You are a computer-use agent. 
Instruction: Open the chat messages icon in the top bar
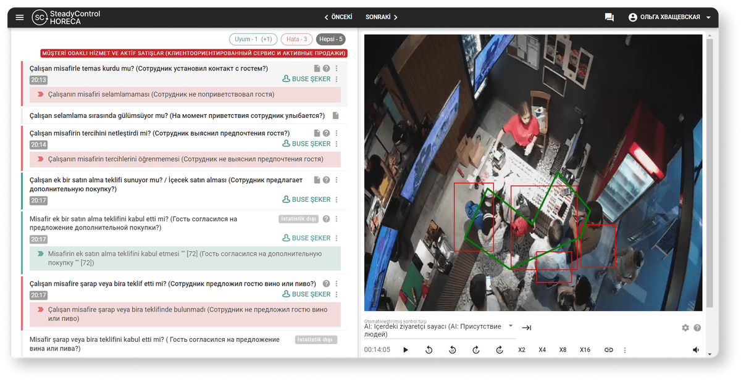coord(609,17)
